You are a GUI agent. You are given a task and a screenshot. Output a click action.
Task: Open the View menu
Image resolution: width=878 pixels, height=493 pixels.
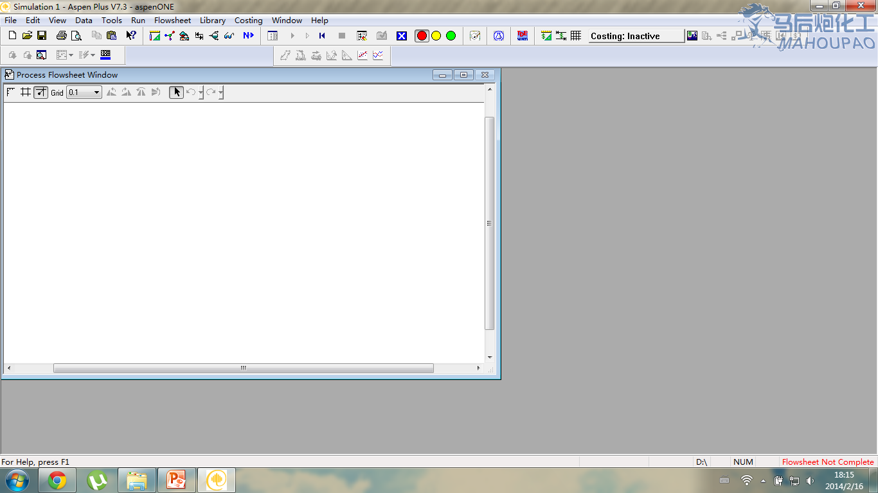[57, 20]
